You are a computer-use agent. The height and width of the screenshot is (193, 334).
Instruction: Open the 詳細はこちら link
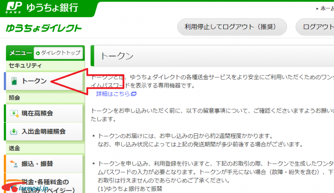click(113, 94)
